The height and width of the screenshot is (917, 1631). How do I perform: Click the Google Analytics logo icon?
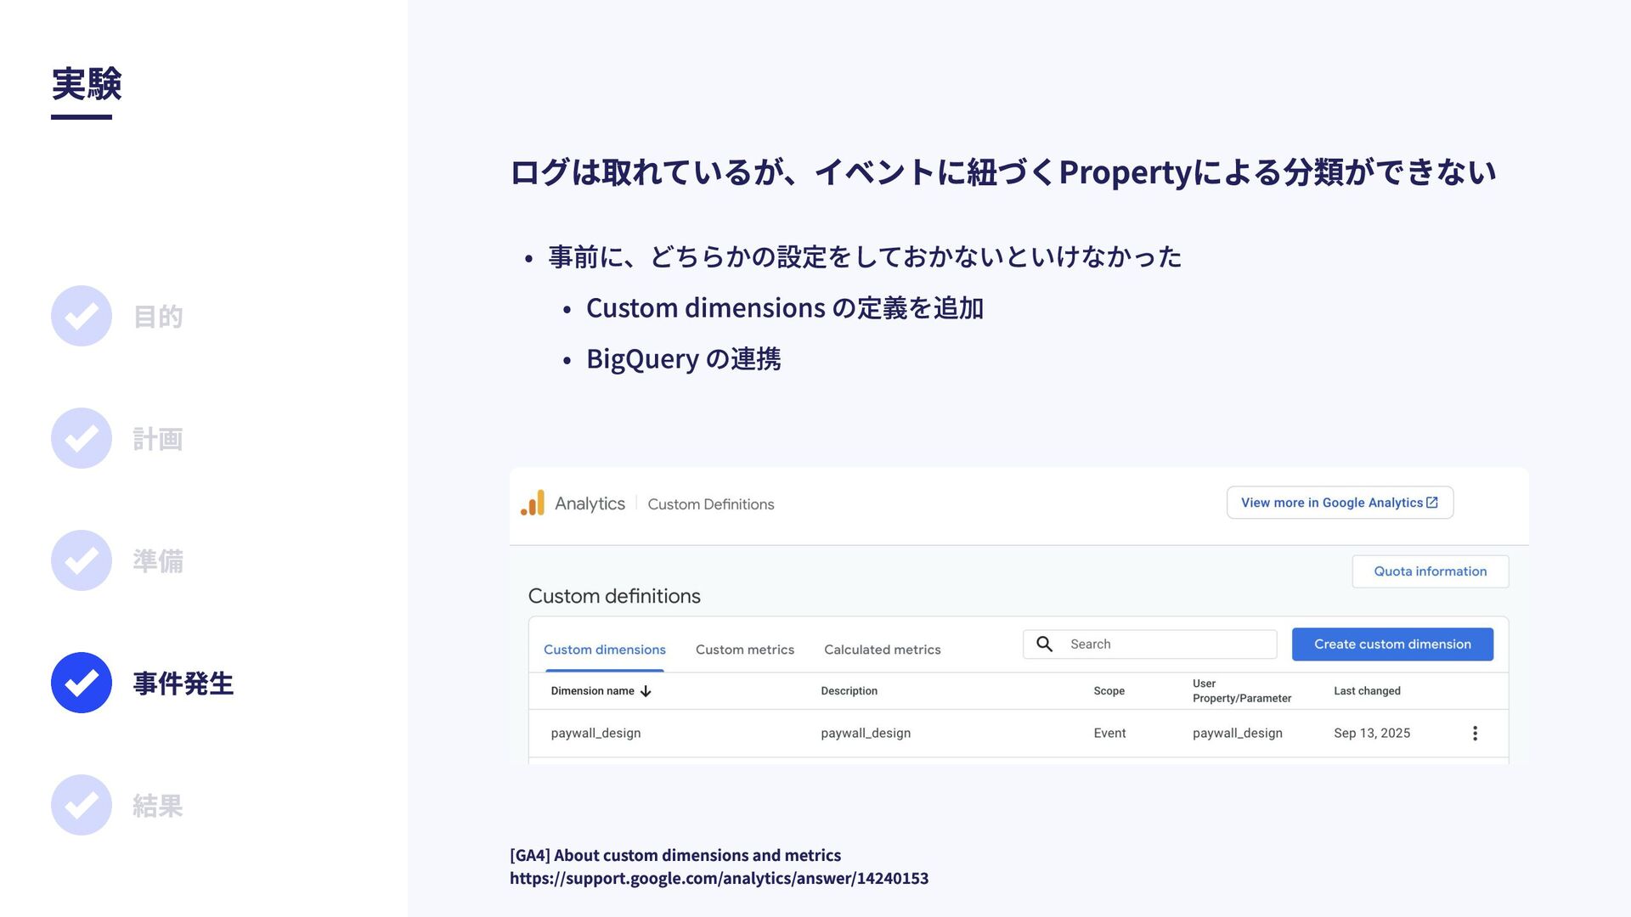(x=533, y=503)
